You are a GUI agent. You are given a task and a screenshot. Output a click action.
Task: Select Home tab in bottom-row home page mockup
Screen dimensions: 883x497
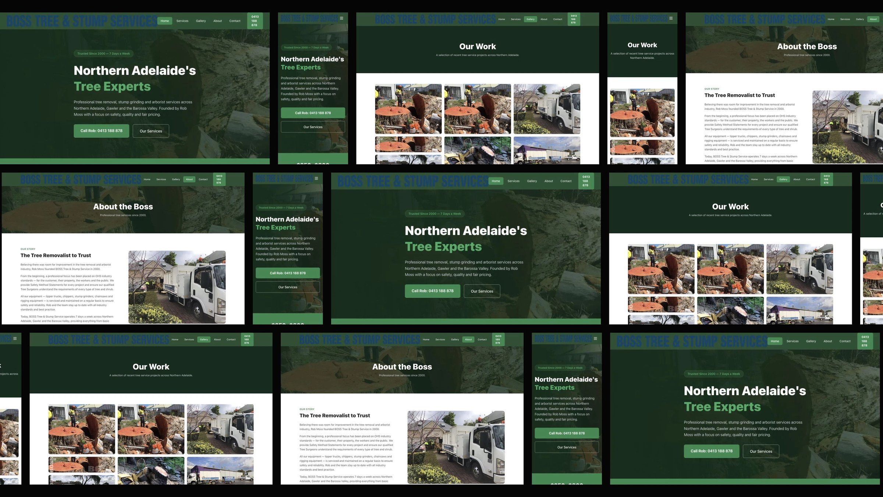tap(775, 341)
